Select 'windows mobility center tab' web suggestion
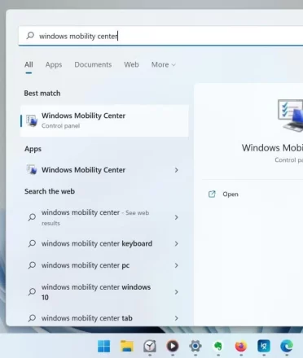The width and height of the screenshot is (303, 358). click(x=104, y=318)
